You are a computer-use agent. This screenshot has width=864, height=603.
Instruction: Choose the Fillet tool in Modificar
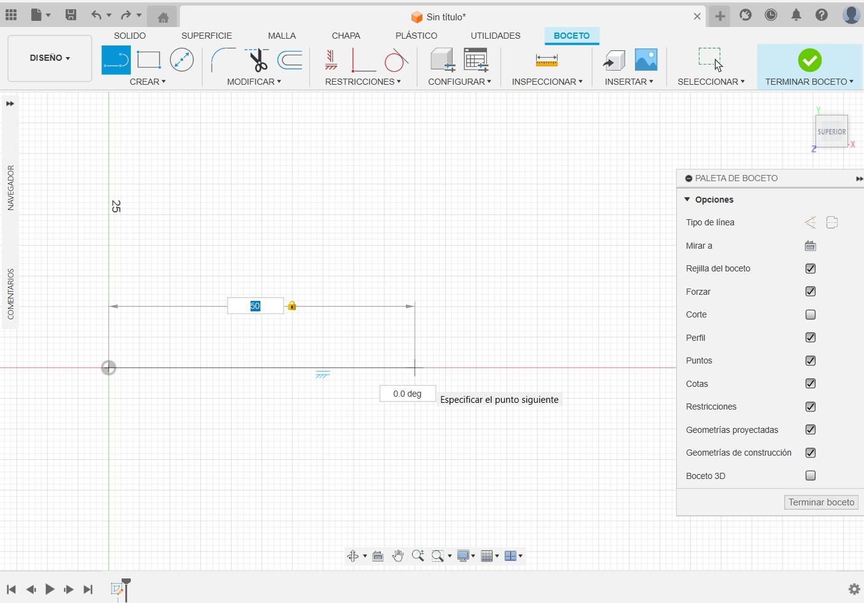223,60
